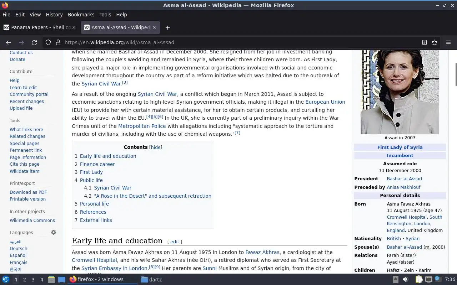The image size is (457, 285).
Task: Open the File menu
Action: click(x=6, y=15)
